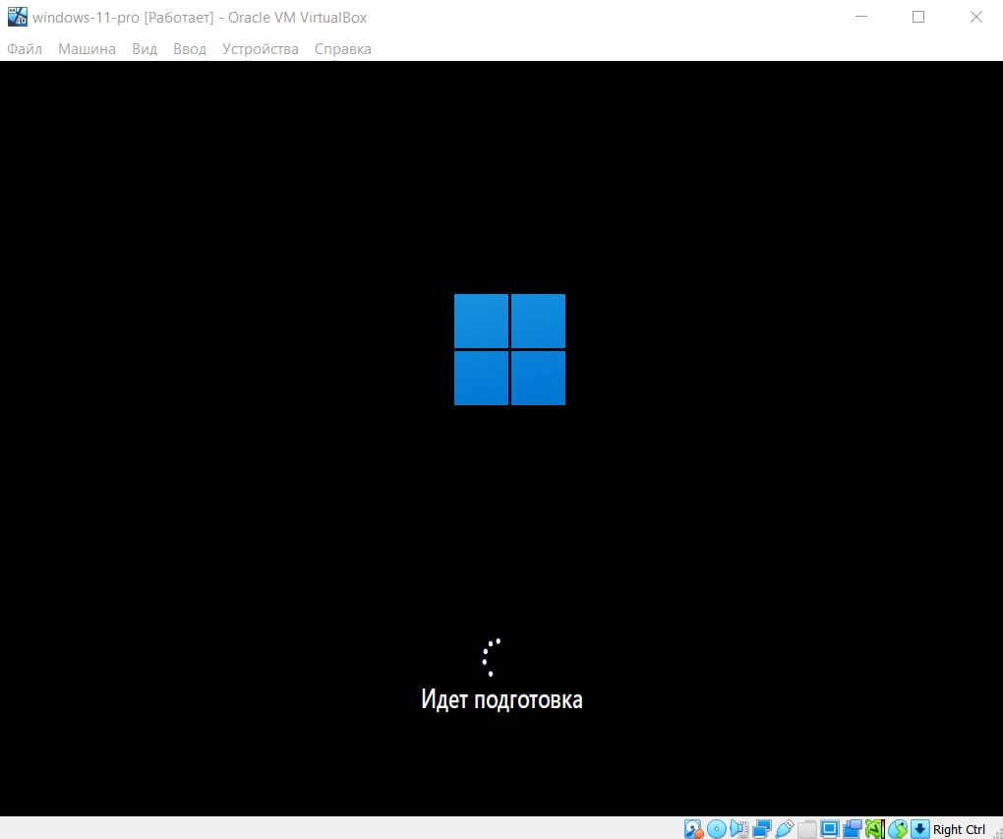Click the 'Идет подготовка' text
This screenshot has width=1003, height=839.
point(501,699)
